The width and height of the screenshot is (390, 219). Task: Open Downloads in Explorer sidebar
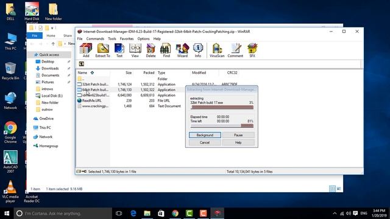(x=50, y=68)
